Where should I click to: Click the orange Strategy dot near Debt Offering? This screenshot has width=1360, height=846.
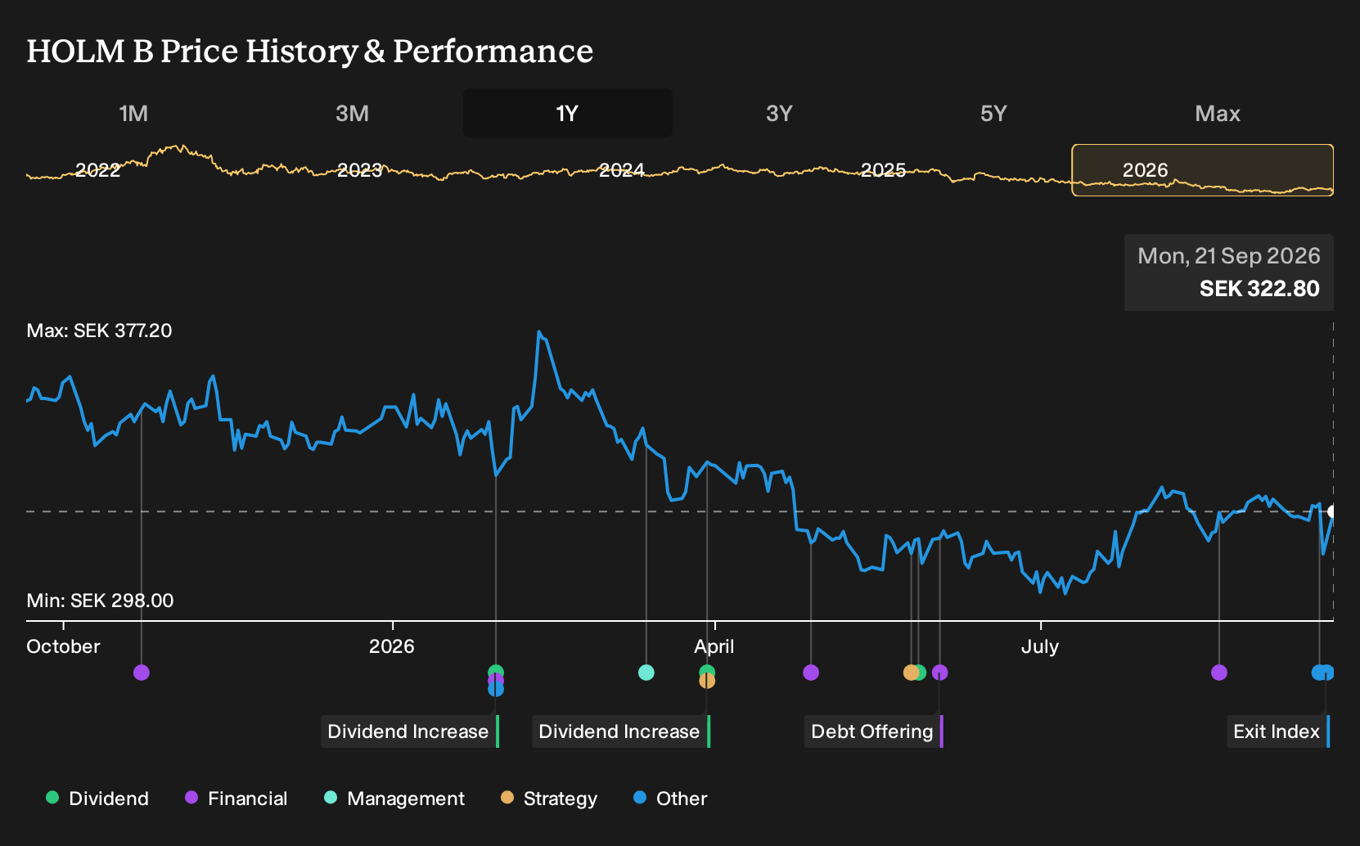tap(911, 673)
